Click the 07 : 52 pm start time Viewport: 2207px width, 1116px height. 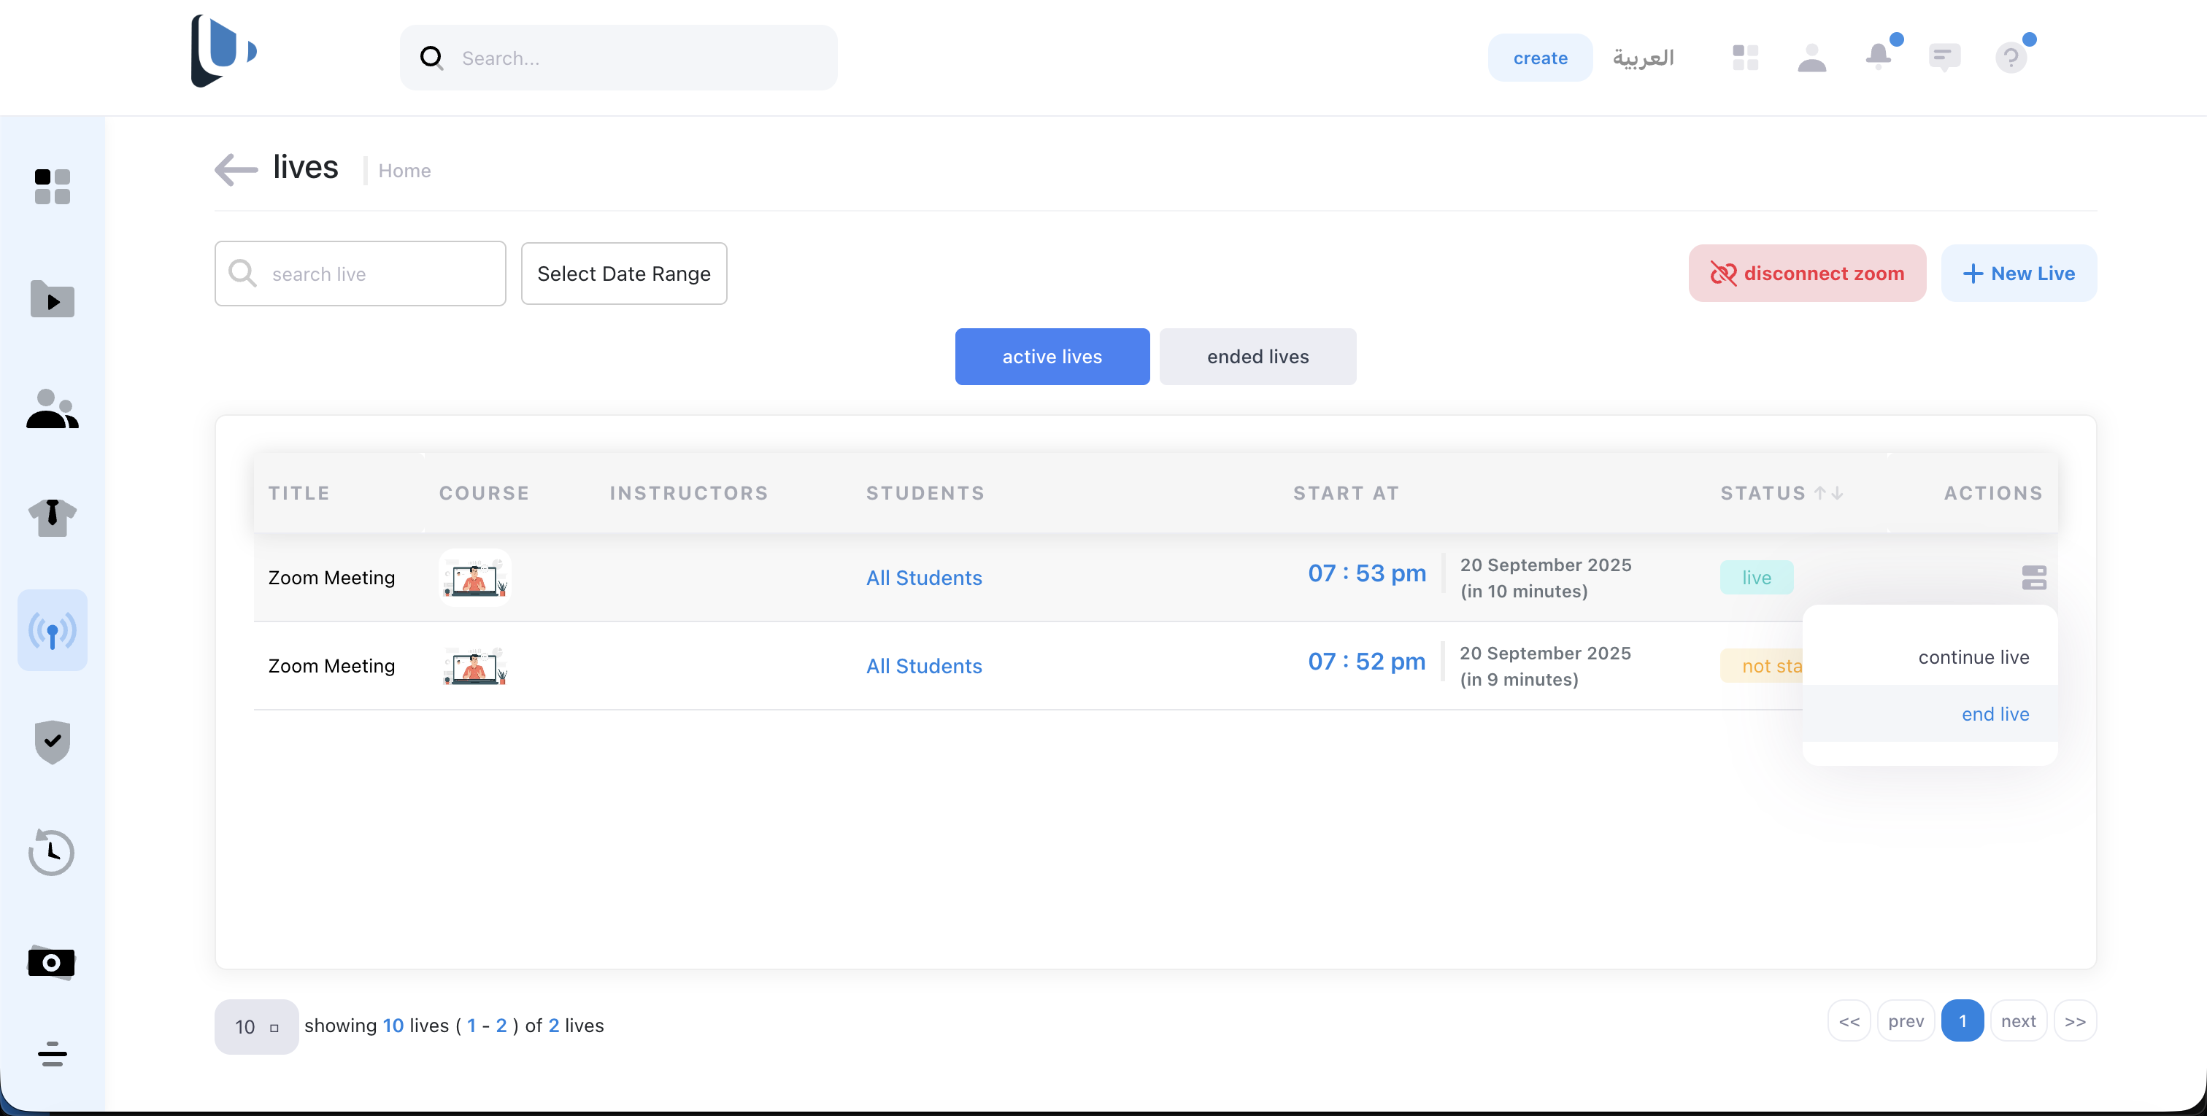coord(1366,661)
